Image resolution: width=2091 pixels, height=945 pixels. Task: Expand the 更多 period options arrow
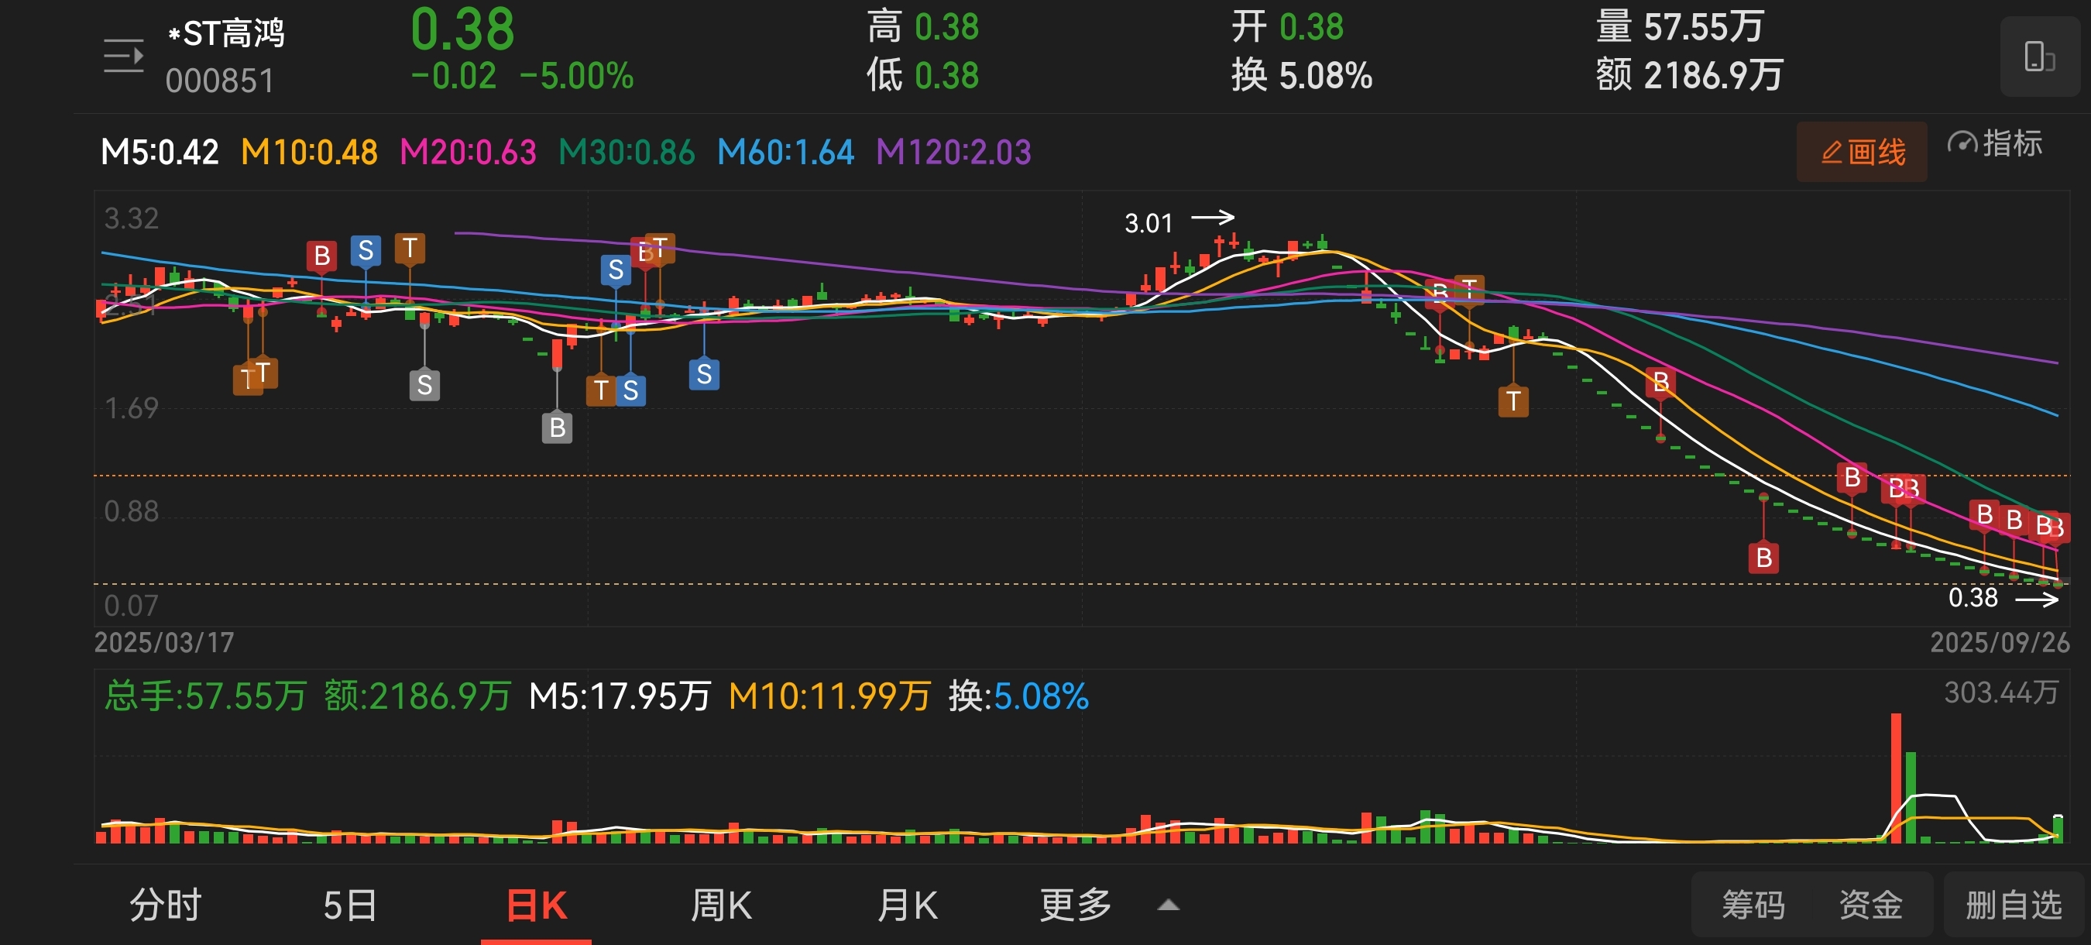[1167, 905]
